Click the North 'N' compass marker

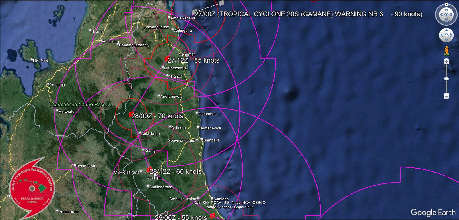click(446, 4)
